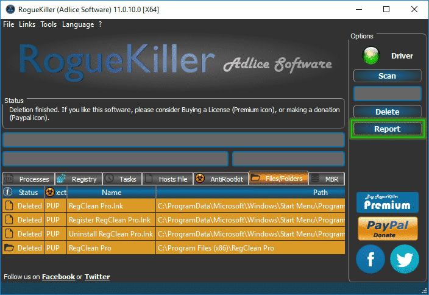This screenshot has height=295, width=429.
Task: Click the Twitter bird icon
Action: [405, 258]
